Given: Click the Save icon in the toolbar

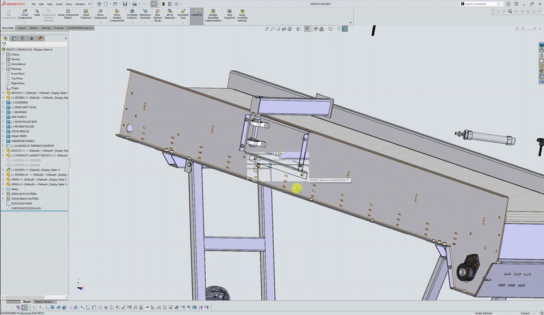Looking at the screenshot, I should click(x=125, y=4).
